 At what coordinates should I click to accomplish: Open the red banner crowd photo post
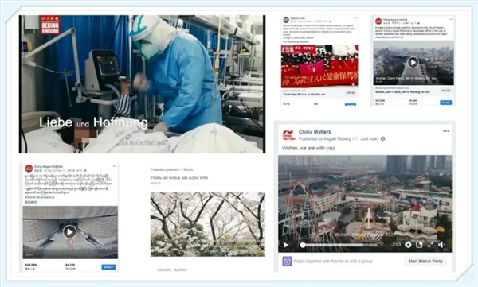click(319, 66)
